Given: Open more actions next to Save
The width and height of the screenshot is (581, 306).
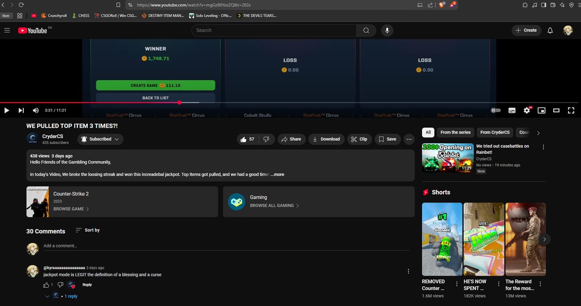Looking at the screenshot, I should click(410, 139).
